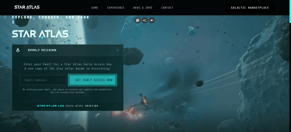Click the Star Atlas logo in the navbar
This screenshot has width=291, height=132.
click(x=27, y=7)
